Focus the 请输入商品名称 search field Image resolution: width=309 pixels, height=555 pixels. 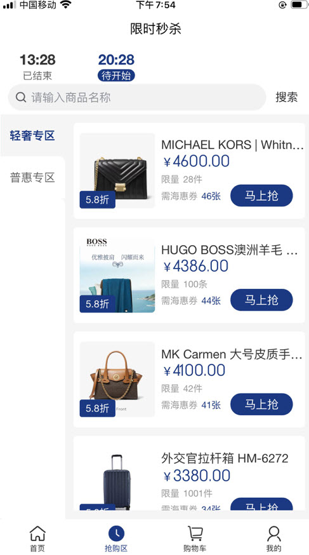tap(137, 97)
